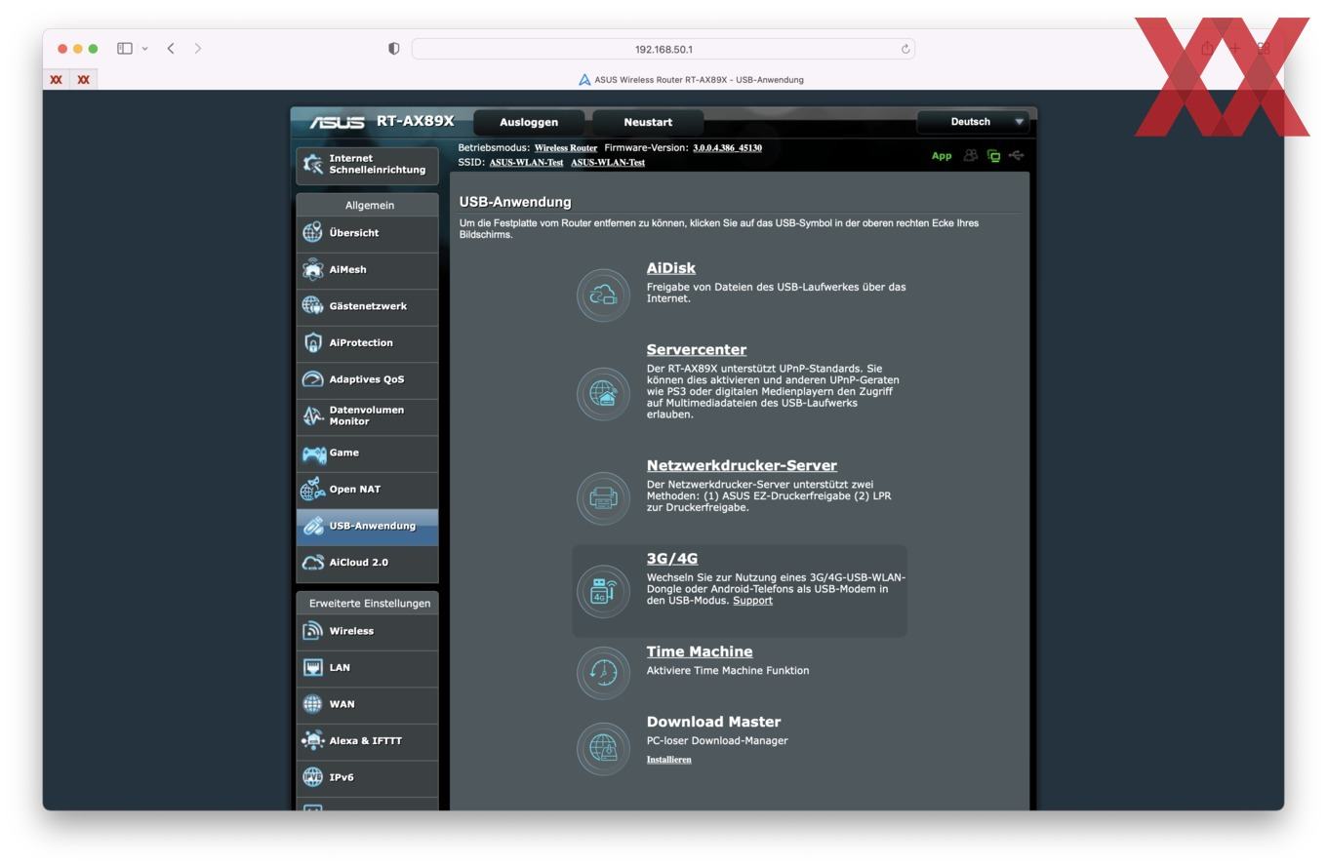The image size is (1327, 867).
Task: Click the second ASUS-WLAN-Test SSID link
Action: pyautogui.click(x=608, y=163)
